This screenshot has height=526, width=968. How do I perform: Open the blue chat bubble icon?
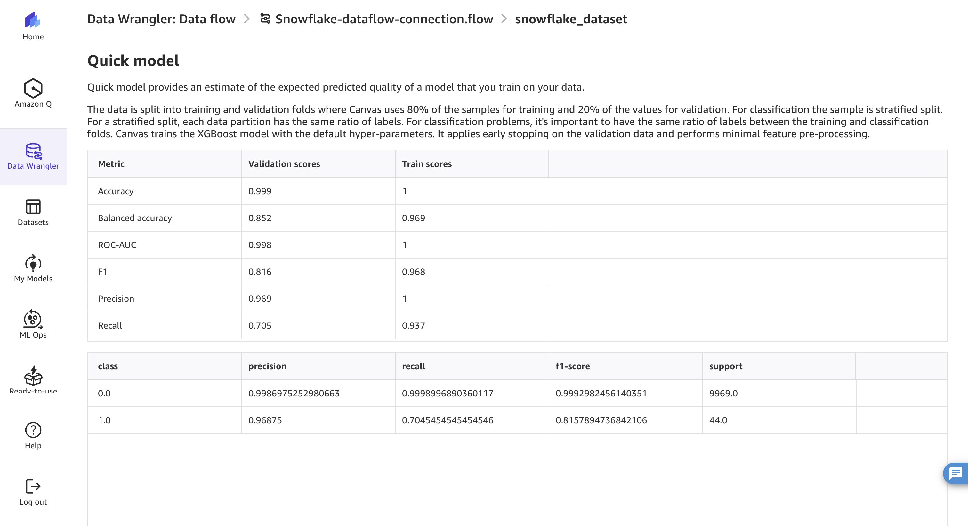(956, 474)
